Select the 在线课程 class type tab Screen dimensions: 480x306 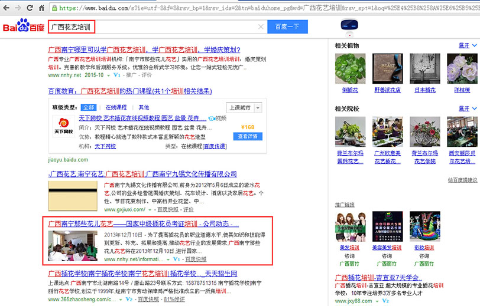(x=116, y=107)
